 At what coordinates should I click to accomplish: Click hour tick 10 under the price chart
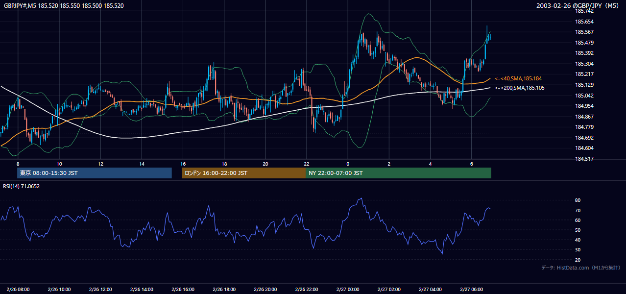pyautogui.click(x=59, y=164)
